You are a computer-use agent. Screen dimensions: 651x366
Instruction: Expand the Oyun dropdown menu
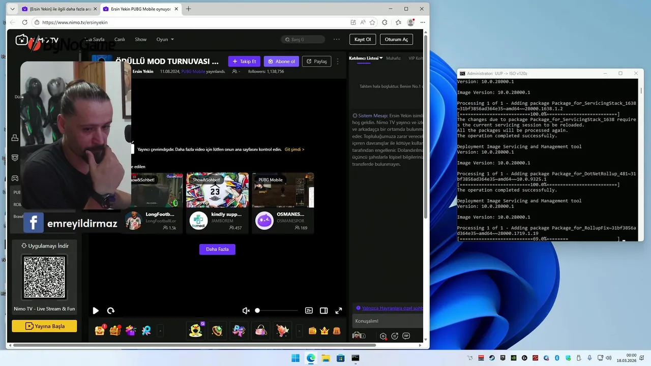(x=165, y=39)
